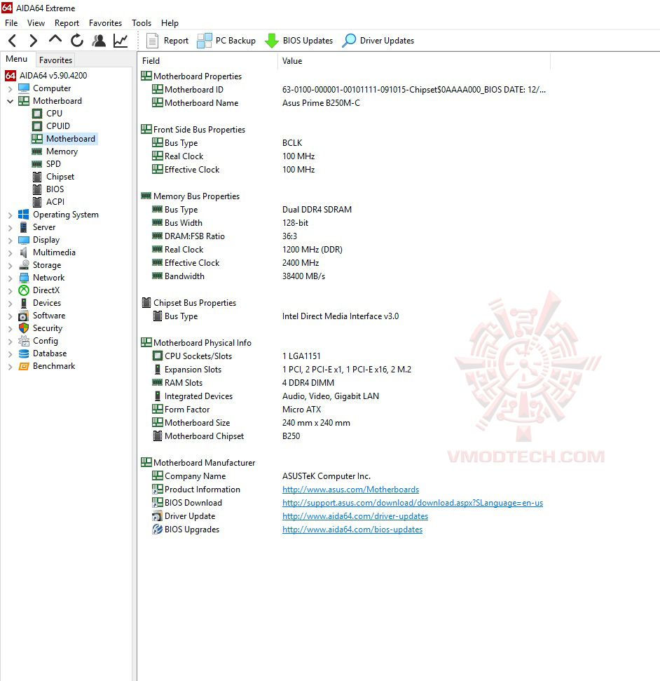660x681 pixels.
Task: Click the Back navigation arrow
Action: pos(13,41)
